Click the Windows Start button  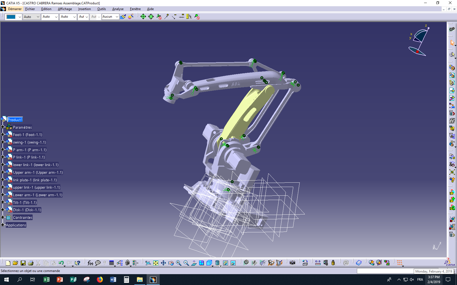[x=7, y=280]
